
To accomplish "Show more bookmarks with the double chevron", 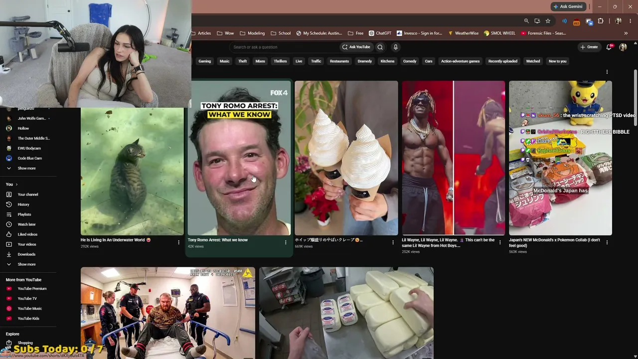I will [626, 33].
